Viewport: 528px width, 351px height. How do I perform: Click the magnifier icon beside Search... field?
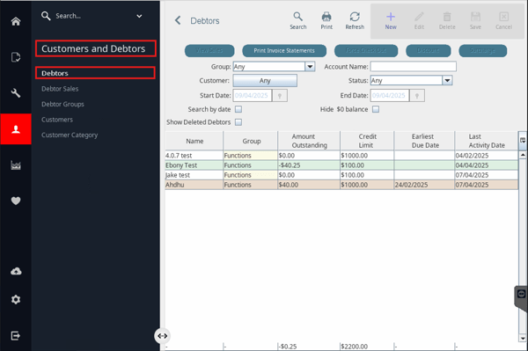click(x=46, y=16)
